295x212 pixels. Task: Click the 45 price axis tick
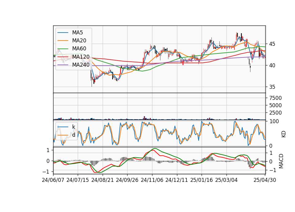click(272, 44)
